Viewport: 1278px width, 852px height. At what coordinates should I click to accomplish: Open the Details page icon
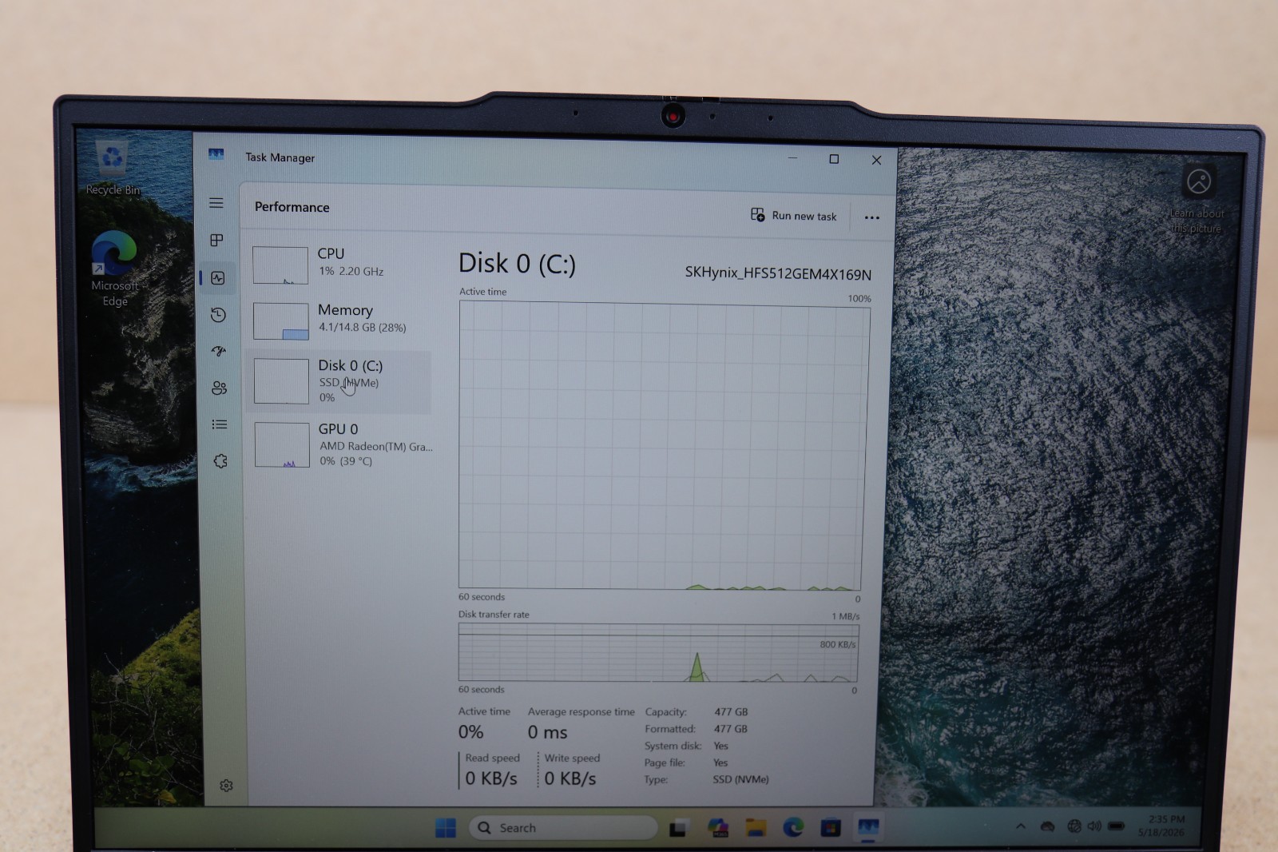[x=220, y=424]
